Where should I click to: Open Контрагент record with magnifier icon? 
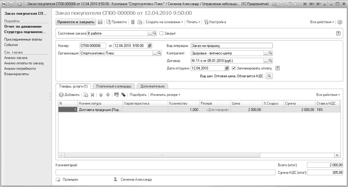(x=270, y=53)
